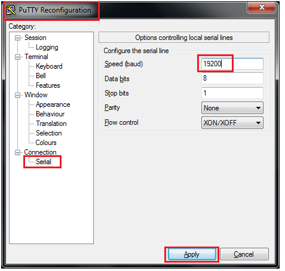Click the PuTTY icon in title bar
285x271 pixels.
[11, 10]
